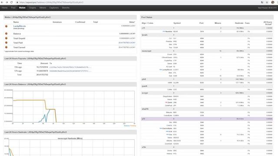278x156 pixels.
Task: Select the neoscrypt algo row
Action: pos(207,51)
